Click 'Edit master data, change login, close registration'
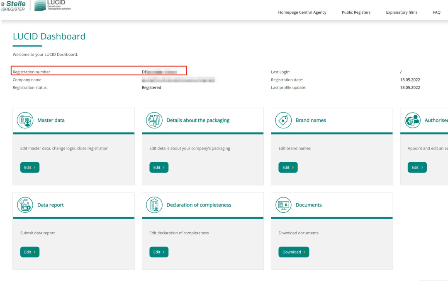Viewport: 448px width, 284px height. coord(64,148)
